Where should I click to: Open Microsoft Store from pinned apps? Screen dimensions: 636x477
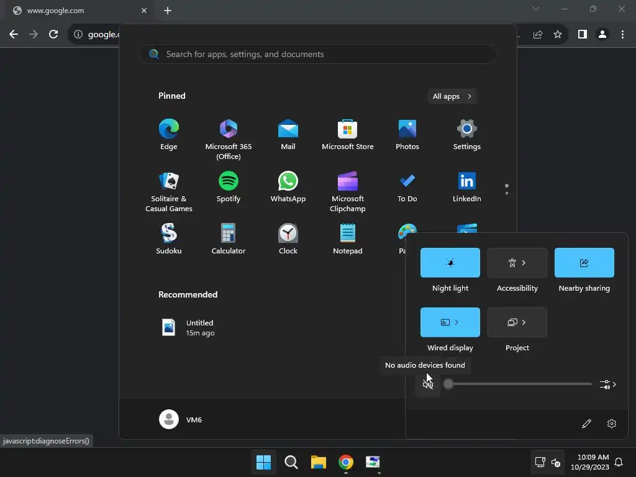point(348,135)
